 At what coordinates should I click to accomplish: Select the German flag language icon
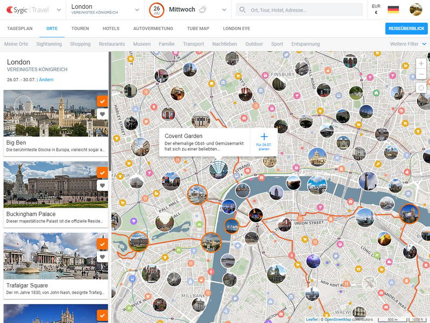point(393,10)
